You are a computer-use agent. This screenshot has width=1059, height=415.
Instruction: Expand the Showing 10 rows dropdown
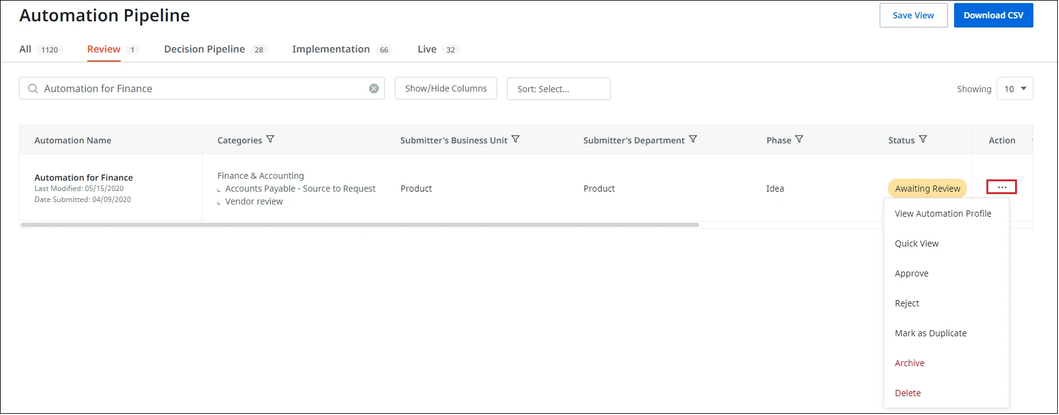point(1014,88)
